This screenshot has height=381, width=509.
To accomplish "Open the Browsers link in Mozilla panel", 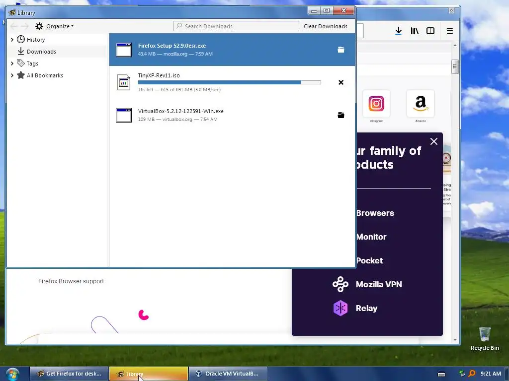I will click(x=375, y=213).
